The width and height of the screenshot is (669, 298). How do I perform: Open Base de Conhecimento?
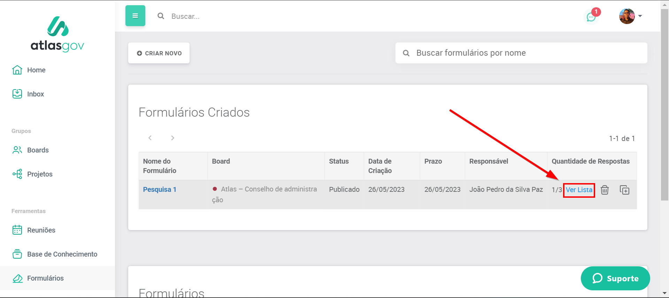pyautogui.click(x=62, y=254)
